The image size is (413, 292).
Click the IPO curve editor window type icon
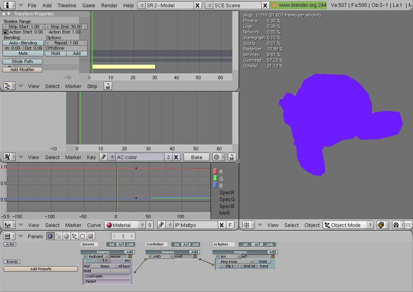tap(9, 225)
